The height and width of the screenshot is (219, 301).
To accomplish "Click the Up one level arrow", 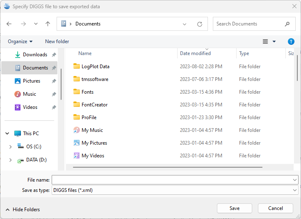I will click(48, 24).
